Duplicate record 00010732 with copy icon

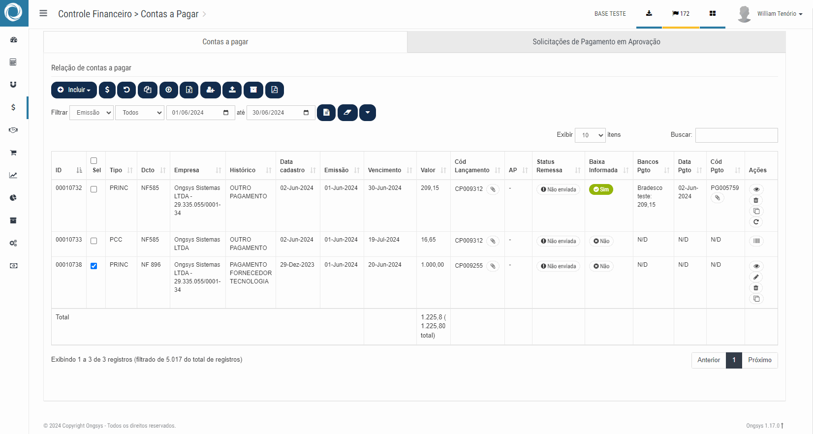coord(756,211)
